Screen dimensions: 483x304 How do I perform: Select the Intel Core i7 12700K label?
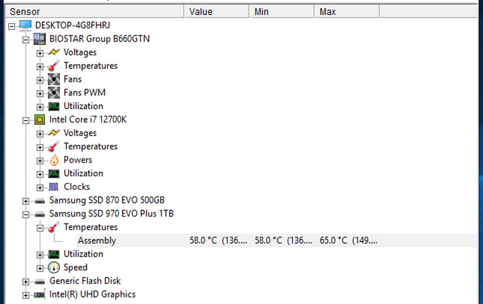(88, 119)
